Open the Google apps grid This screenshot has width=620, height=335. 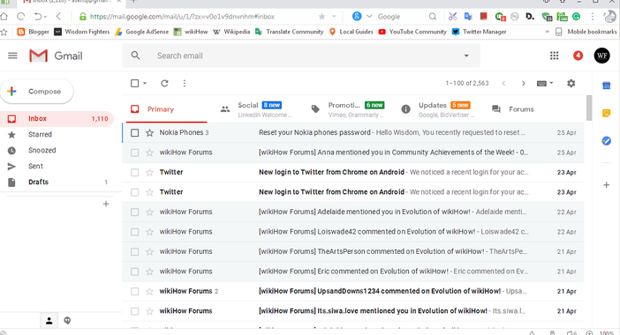coord(555,56)
